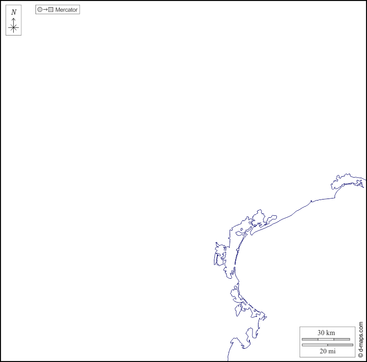Screen dimensions: 367x362
Task: Click the d-maps.com copyright text
Action: [x=360, y=340]
